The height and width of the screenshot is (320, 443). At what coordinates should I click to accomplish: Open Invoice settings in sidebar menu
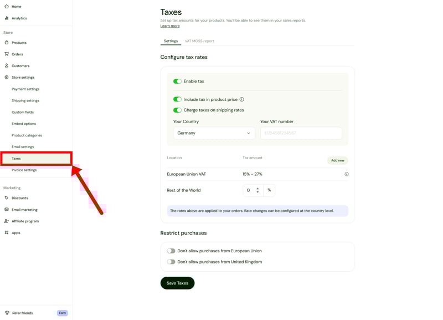tap(24, 170)
